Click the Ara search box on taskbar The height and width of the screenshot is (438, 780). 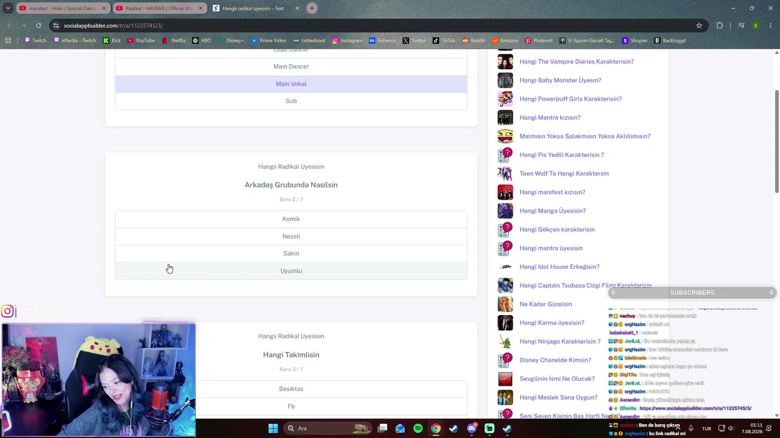(x=328, y=428)
